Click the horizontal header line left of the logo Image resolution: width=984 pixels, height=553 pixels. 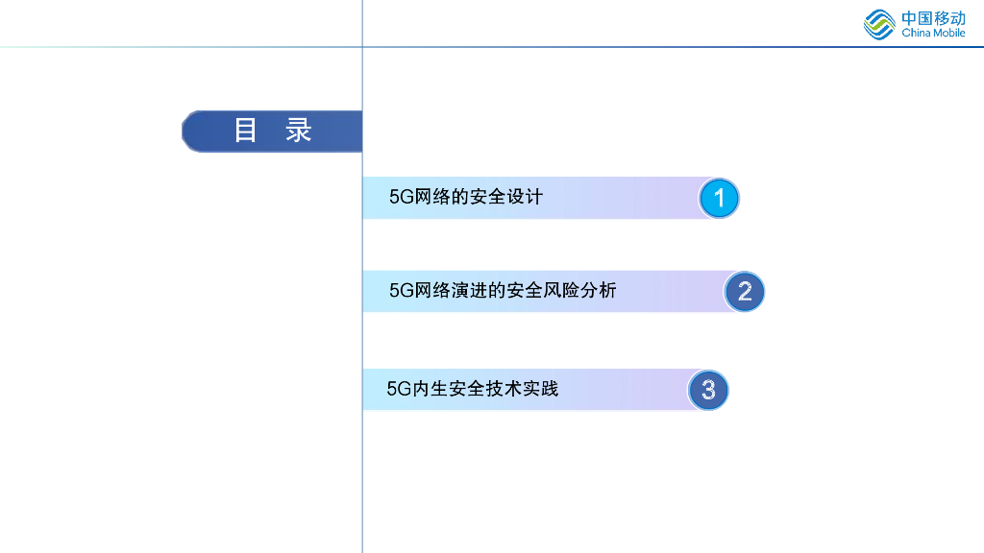click(577, 46)
